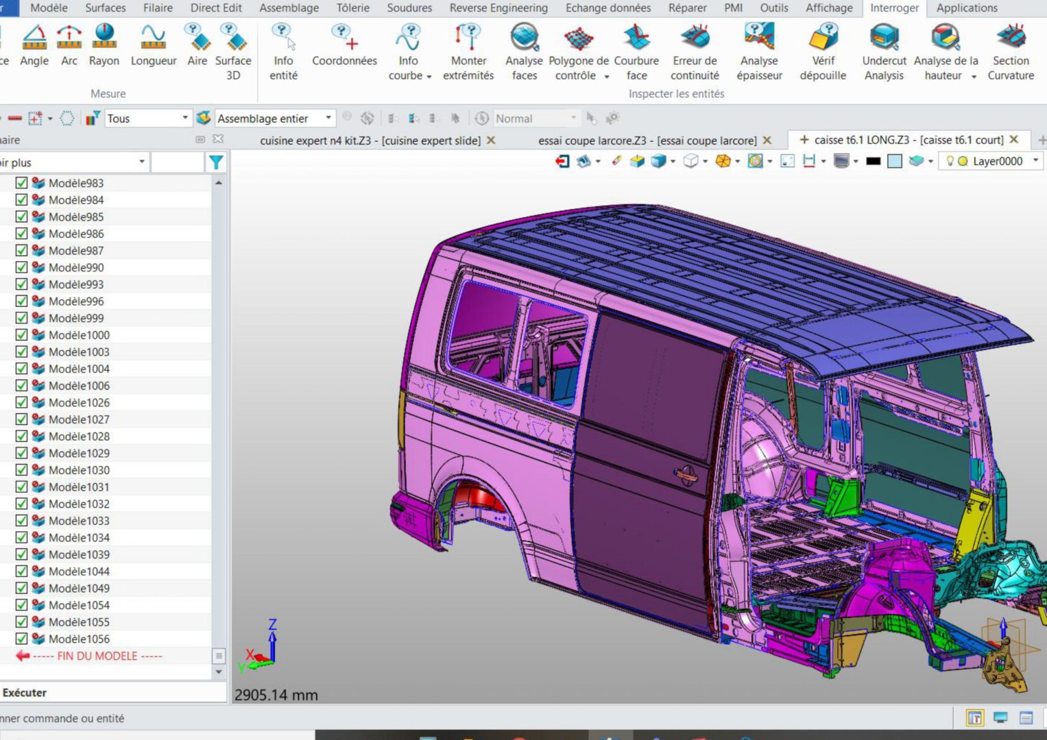Open the Analyse épaisseur tool
Viewport: 1047px width, 740px height.
point(759,52)
